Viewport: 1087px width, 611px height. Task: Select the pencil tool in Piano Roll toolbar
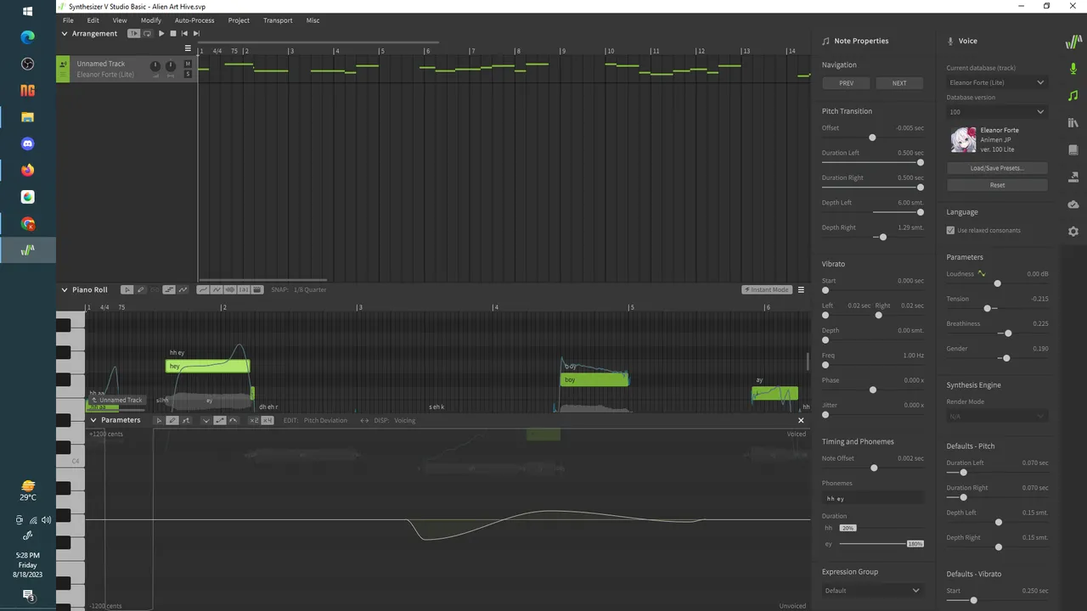click(x=141, y=290)
